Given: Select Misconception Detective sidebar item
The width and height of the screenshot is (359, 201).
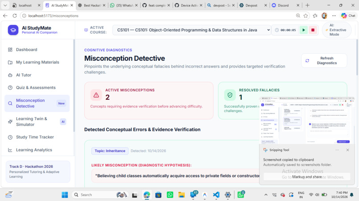Looking at the screenshot, I should [37, 103].
